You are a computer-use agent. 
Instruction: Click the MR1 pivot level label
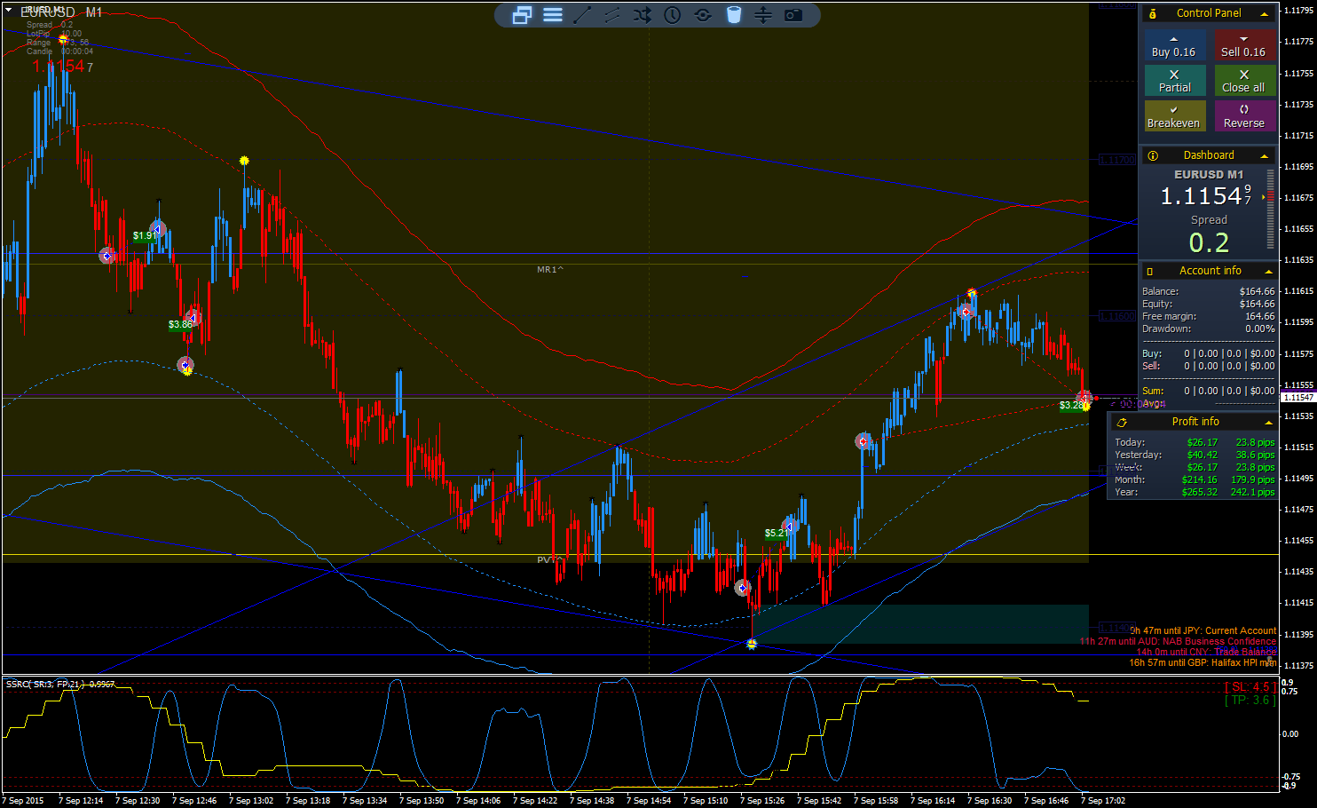[549, 270]
